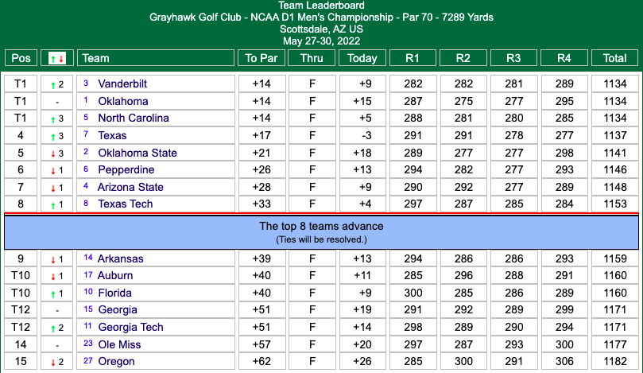
Task: Click Texas Tech's green up arrow indicator
Action: [52, 204]
